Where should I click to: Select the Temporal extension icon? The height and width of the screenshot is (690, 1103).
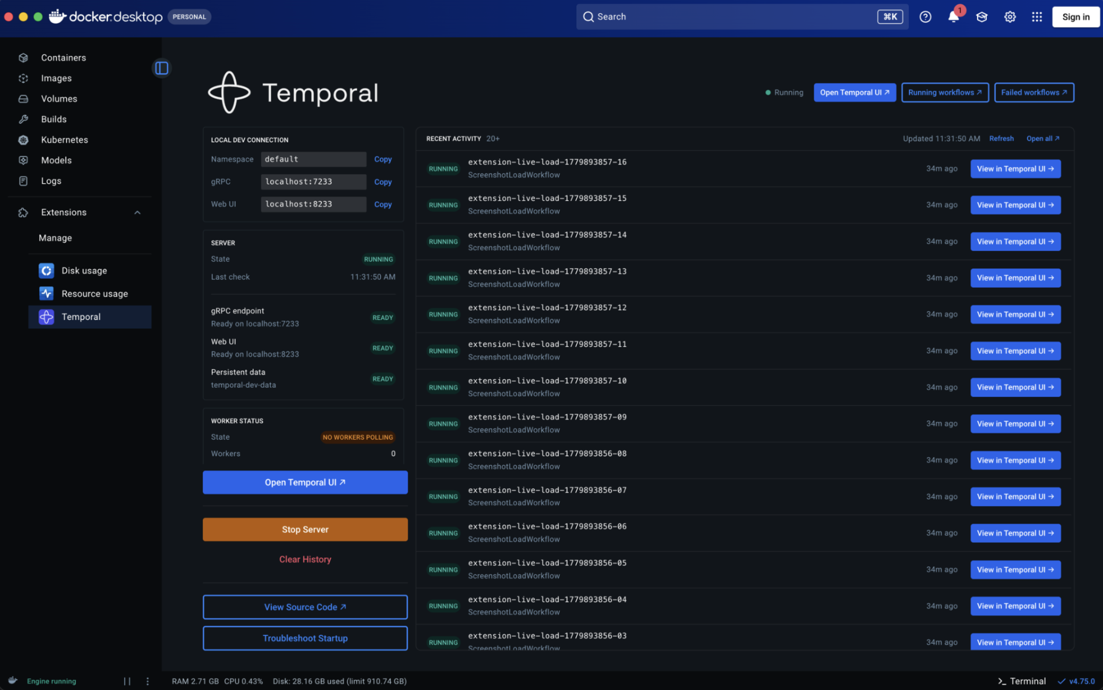tap(46, 317)
